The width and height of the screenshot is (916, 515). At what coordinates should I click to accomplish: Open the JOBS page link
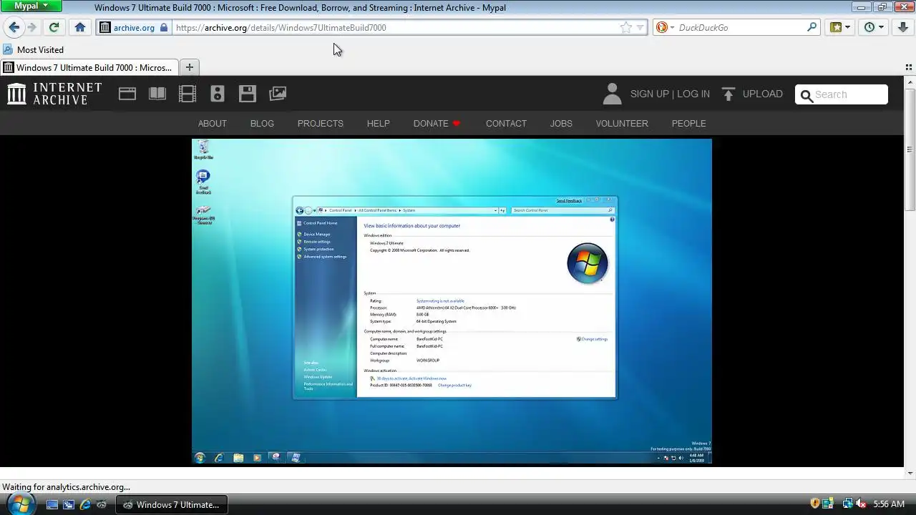561,123
